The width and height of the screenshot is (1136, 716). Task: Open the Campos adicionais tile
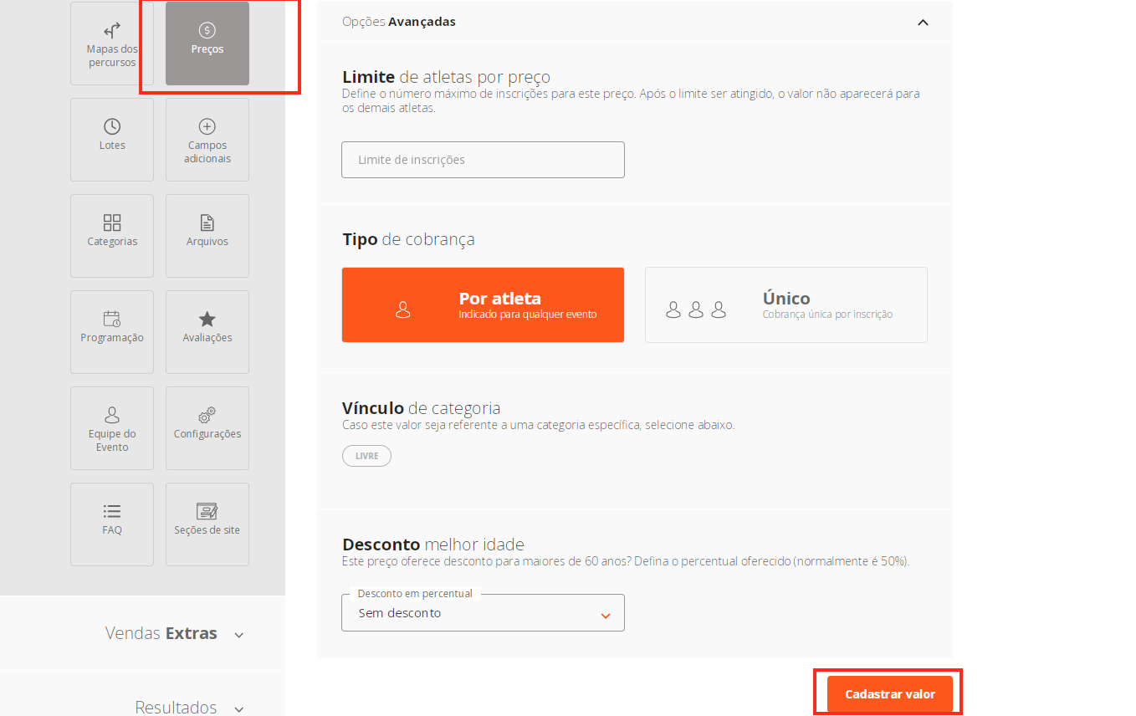coord(207,140)
